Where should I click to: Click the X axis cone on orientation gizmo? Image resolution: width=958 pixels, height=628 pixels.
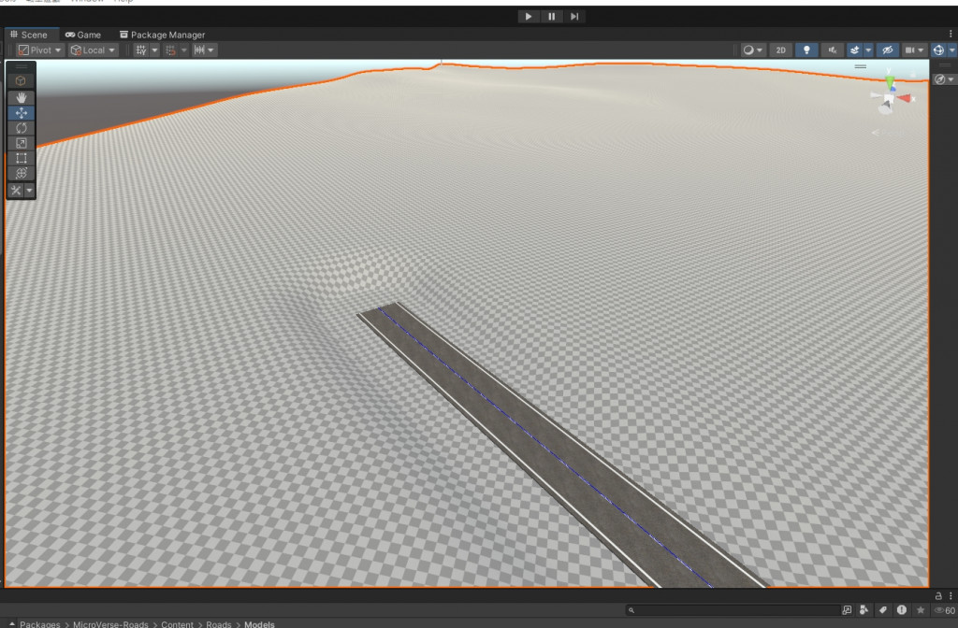905,98
